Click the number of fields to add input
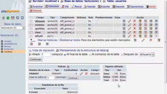Viewport: 167px width, 94px height. 46,55
